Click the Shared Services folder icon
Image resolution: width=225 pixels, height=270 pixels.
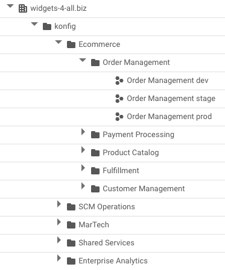tap(71, 243)
